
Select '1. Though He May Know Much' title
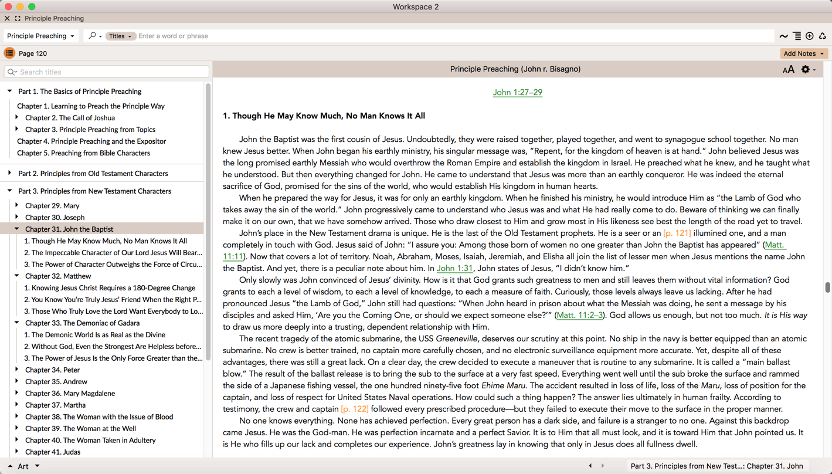click(x=106, y=241)
